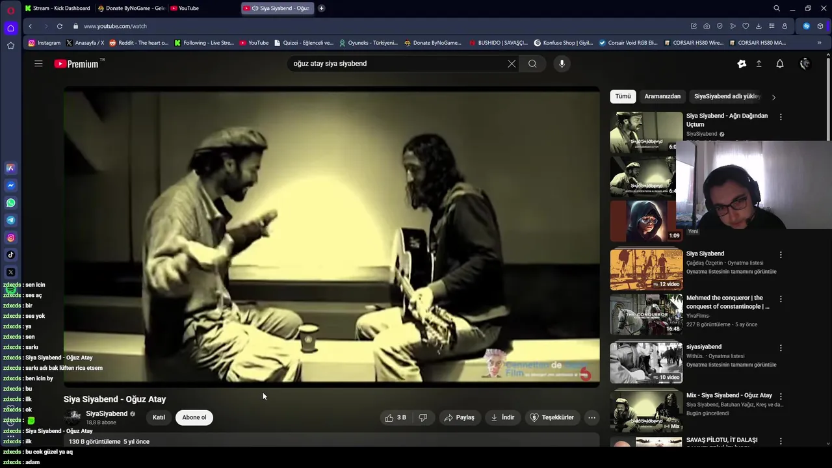832x468 pixels.
Task: Open Messenger in Opera sidebar
Action: 10,185
